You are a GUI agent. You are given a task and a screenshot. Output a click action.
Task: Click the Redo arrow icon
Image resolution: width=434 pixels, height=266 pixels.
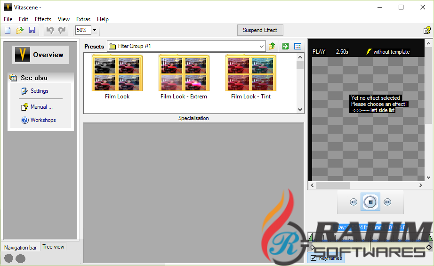tap(62, 30)
